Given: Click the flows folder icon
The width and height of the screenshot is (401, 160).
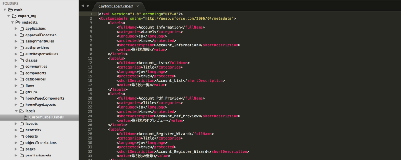Looking at the screenshot, I should click(22, 86).
